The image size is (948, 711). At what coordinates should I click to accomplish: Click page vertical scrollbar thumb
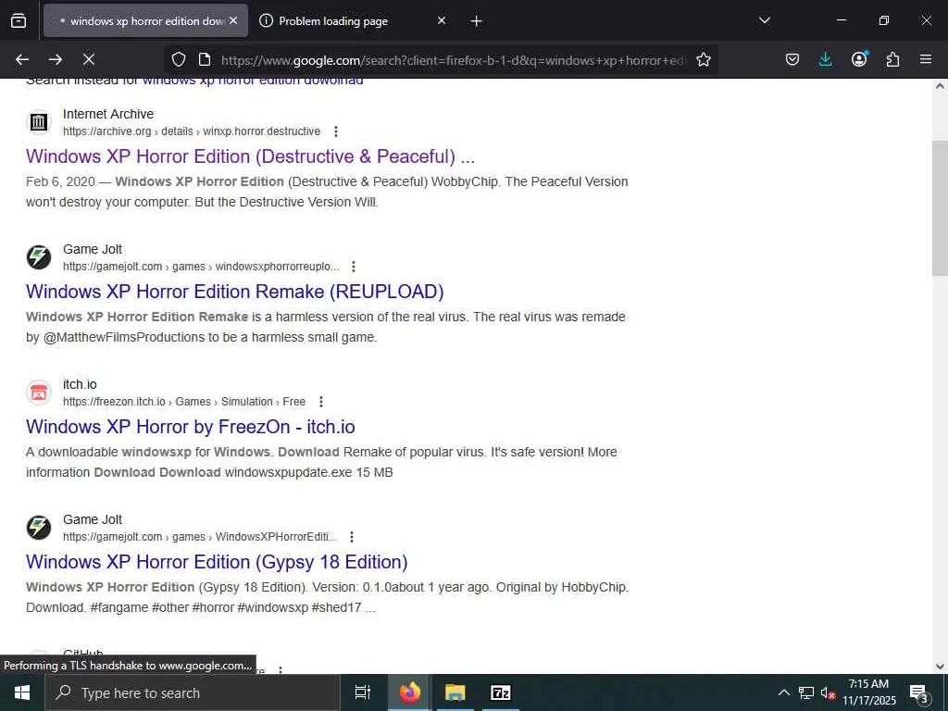(x=941, y=208)
